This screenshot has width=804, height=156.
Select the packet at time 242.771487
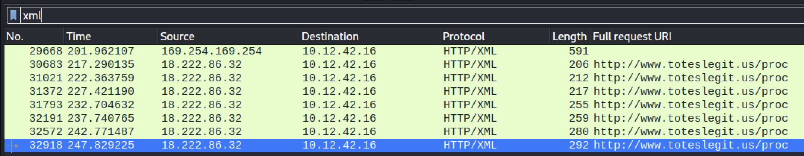coord(100,132)
